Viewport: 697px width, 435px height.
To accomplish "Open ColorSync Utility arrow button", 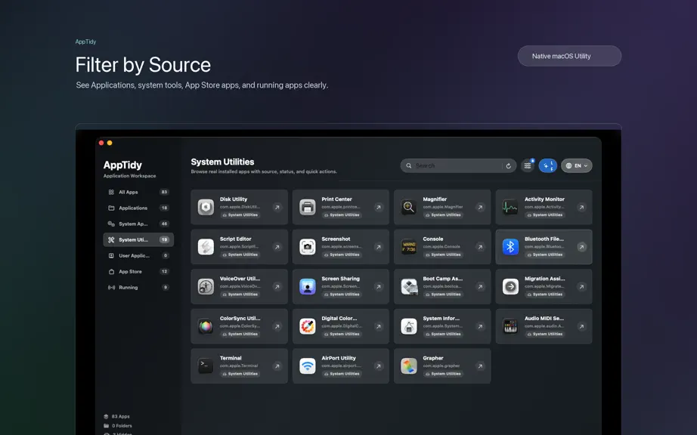I will pos(277,326).
